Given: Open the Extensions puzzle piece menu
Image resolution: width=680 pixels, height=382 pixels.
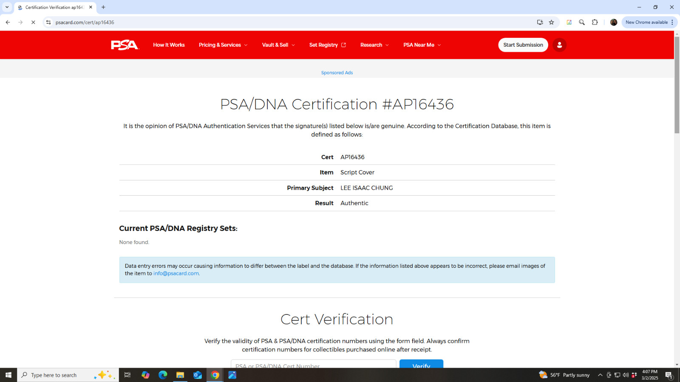Looking at the screenshot, I should click(x=595, y=22).
